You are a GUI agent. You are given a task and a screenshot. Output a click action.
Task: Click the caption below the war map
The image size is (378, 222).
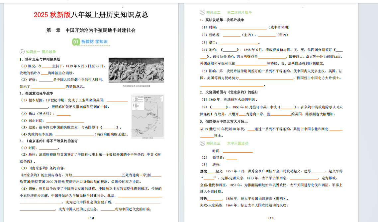click(x=147, y=138)
